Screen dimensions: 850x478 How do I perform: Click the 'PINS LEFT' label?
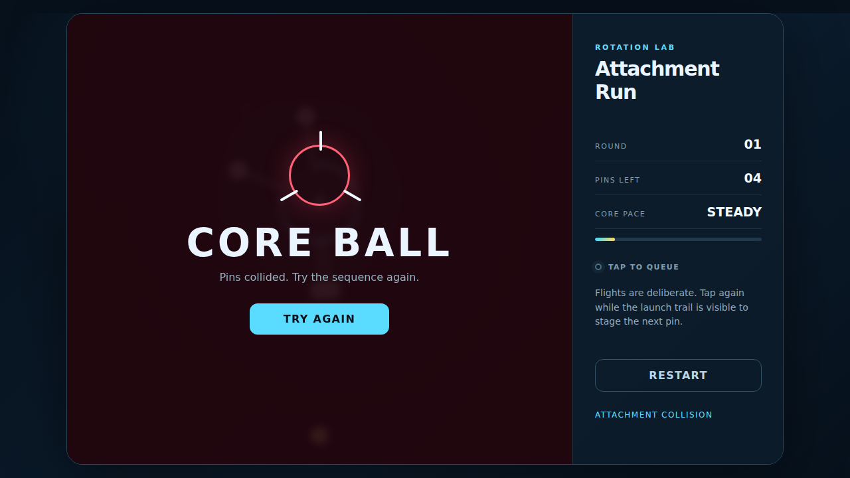[618, 180]
